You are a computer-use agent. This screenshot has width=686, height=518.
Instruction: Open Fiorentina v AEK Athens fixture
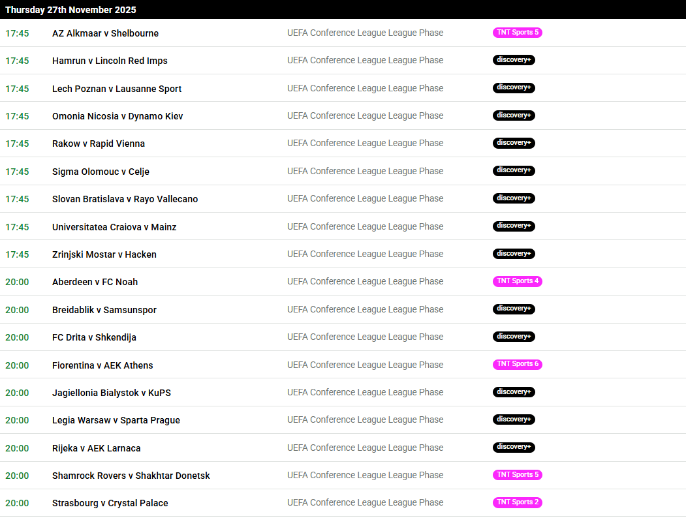tap(102, 365)
